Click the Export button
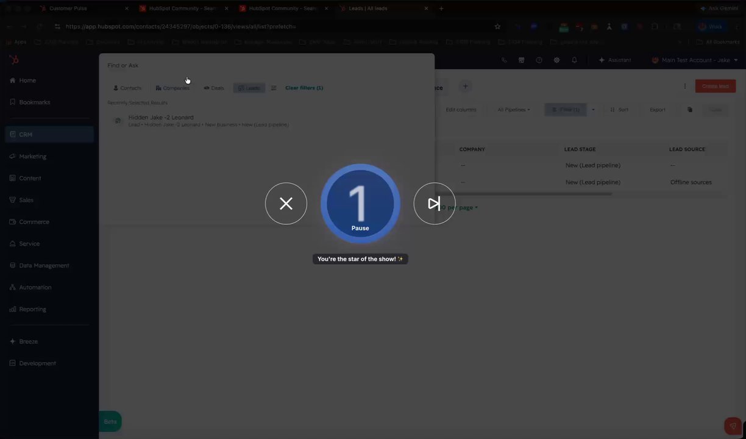Viewport: 746px width, 439px height. tap(658, 110)
